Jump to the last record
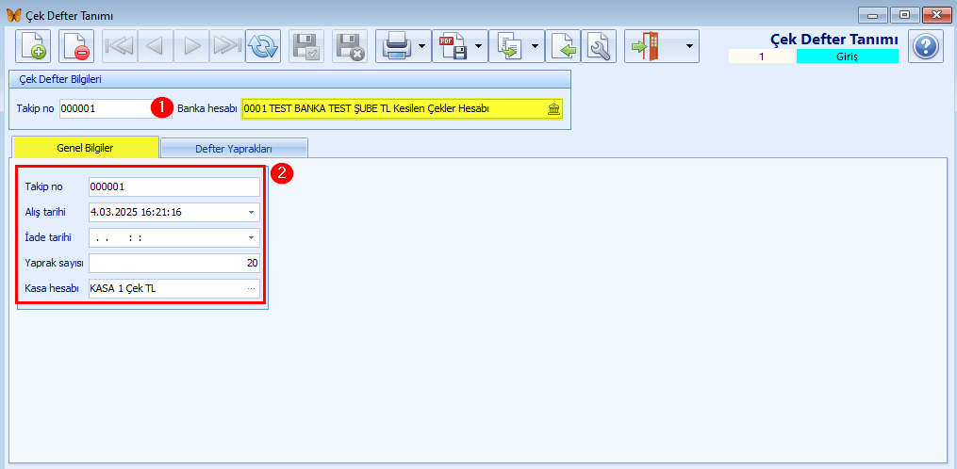 click(x=227, y=46)
